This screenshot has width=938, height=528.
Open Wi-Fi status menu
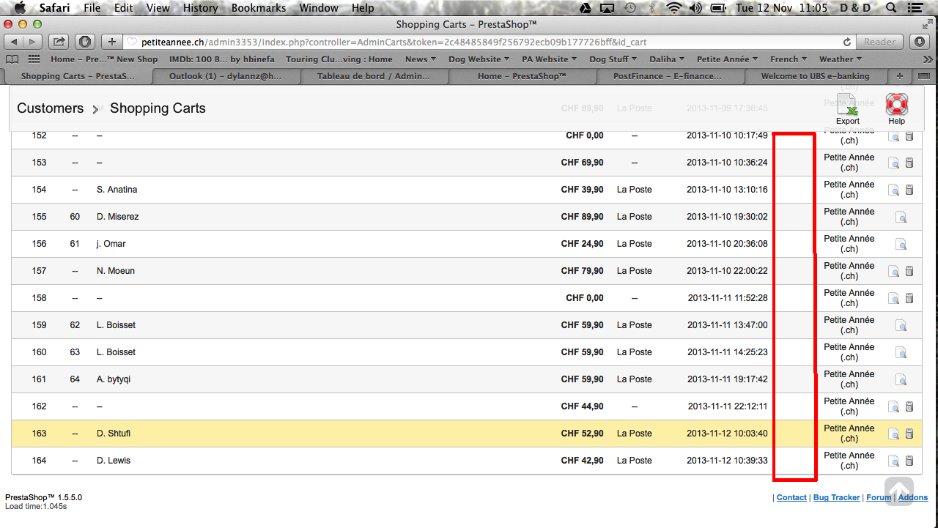point(674,8)
